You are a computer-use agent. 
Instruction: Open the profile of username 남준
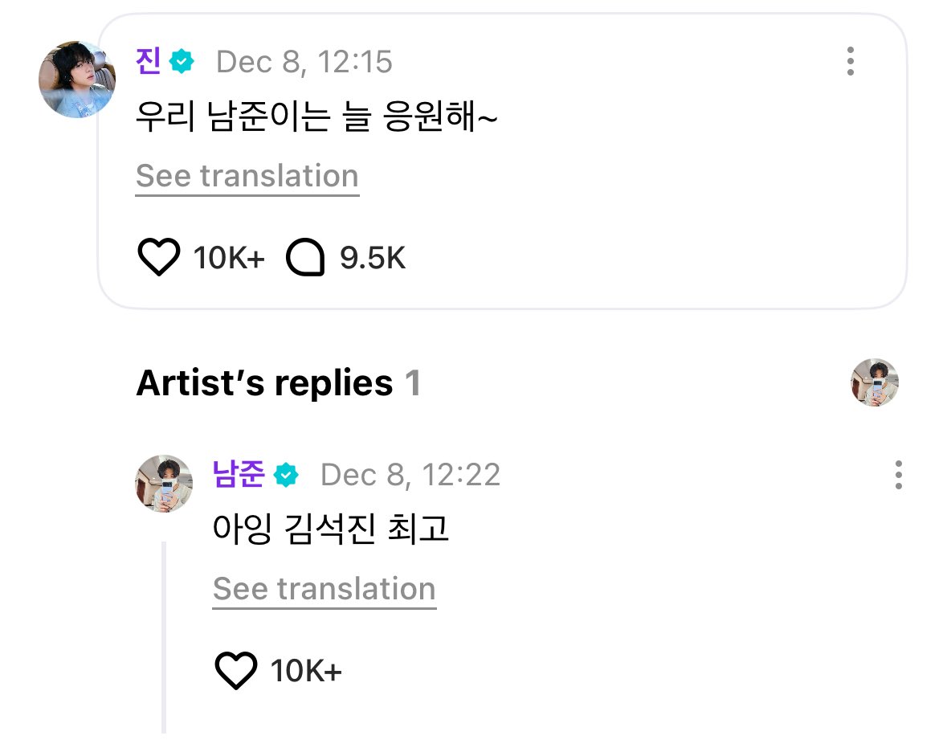pyautogui.click(x=239, y=474)
